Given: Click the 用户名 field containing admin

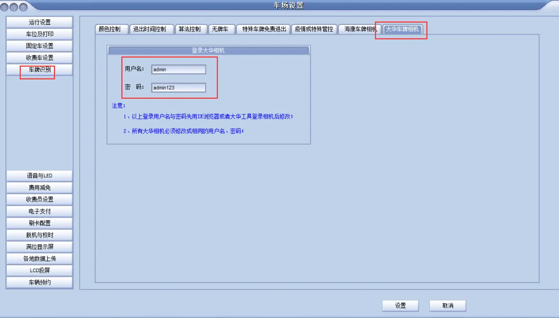Looking at the screenshot, I should pyautogui.click(x=178, y=70).
